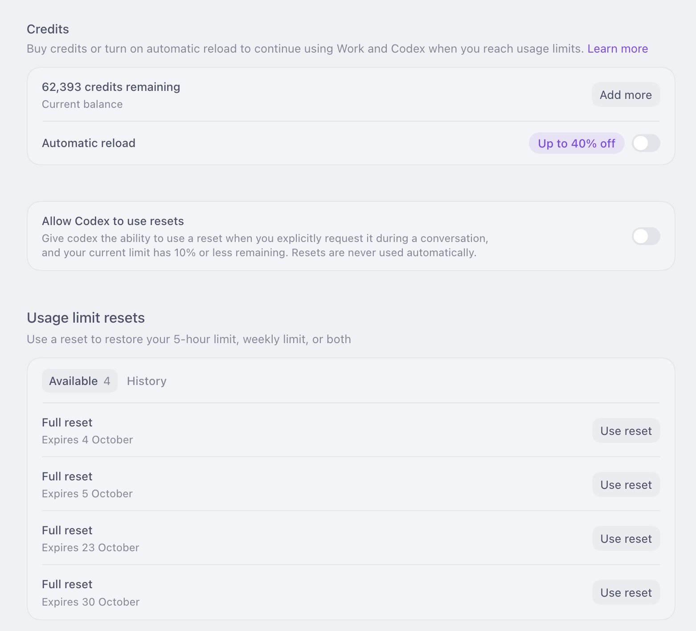Use the reset expiring 4 October
696x631 pixels.
pyautogui.click(x=626, y=430)
